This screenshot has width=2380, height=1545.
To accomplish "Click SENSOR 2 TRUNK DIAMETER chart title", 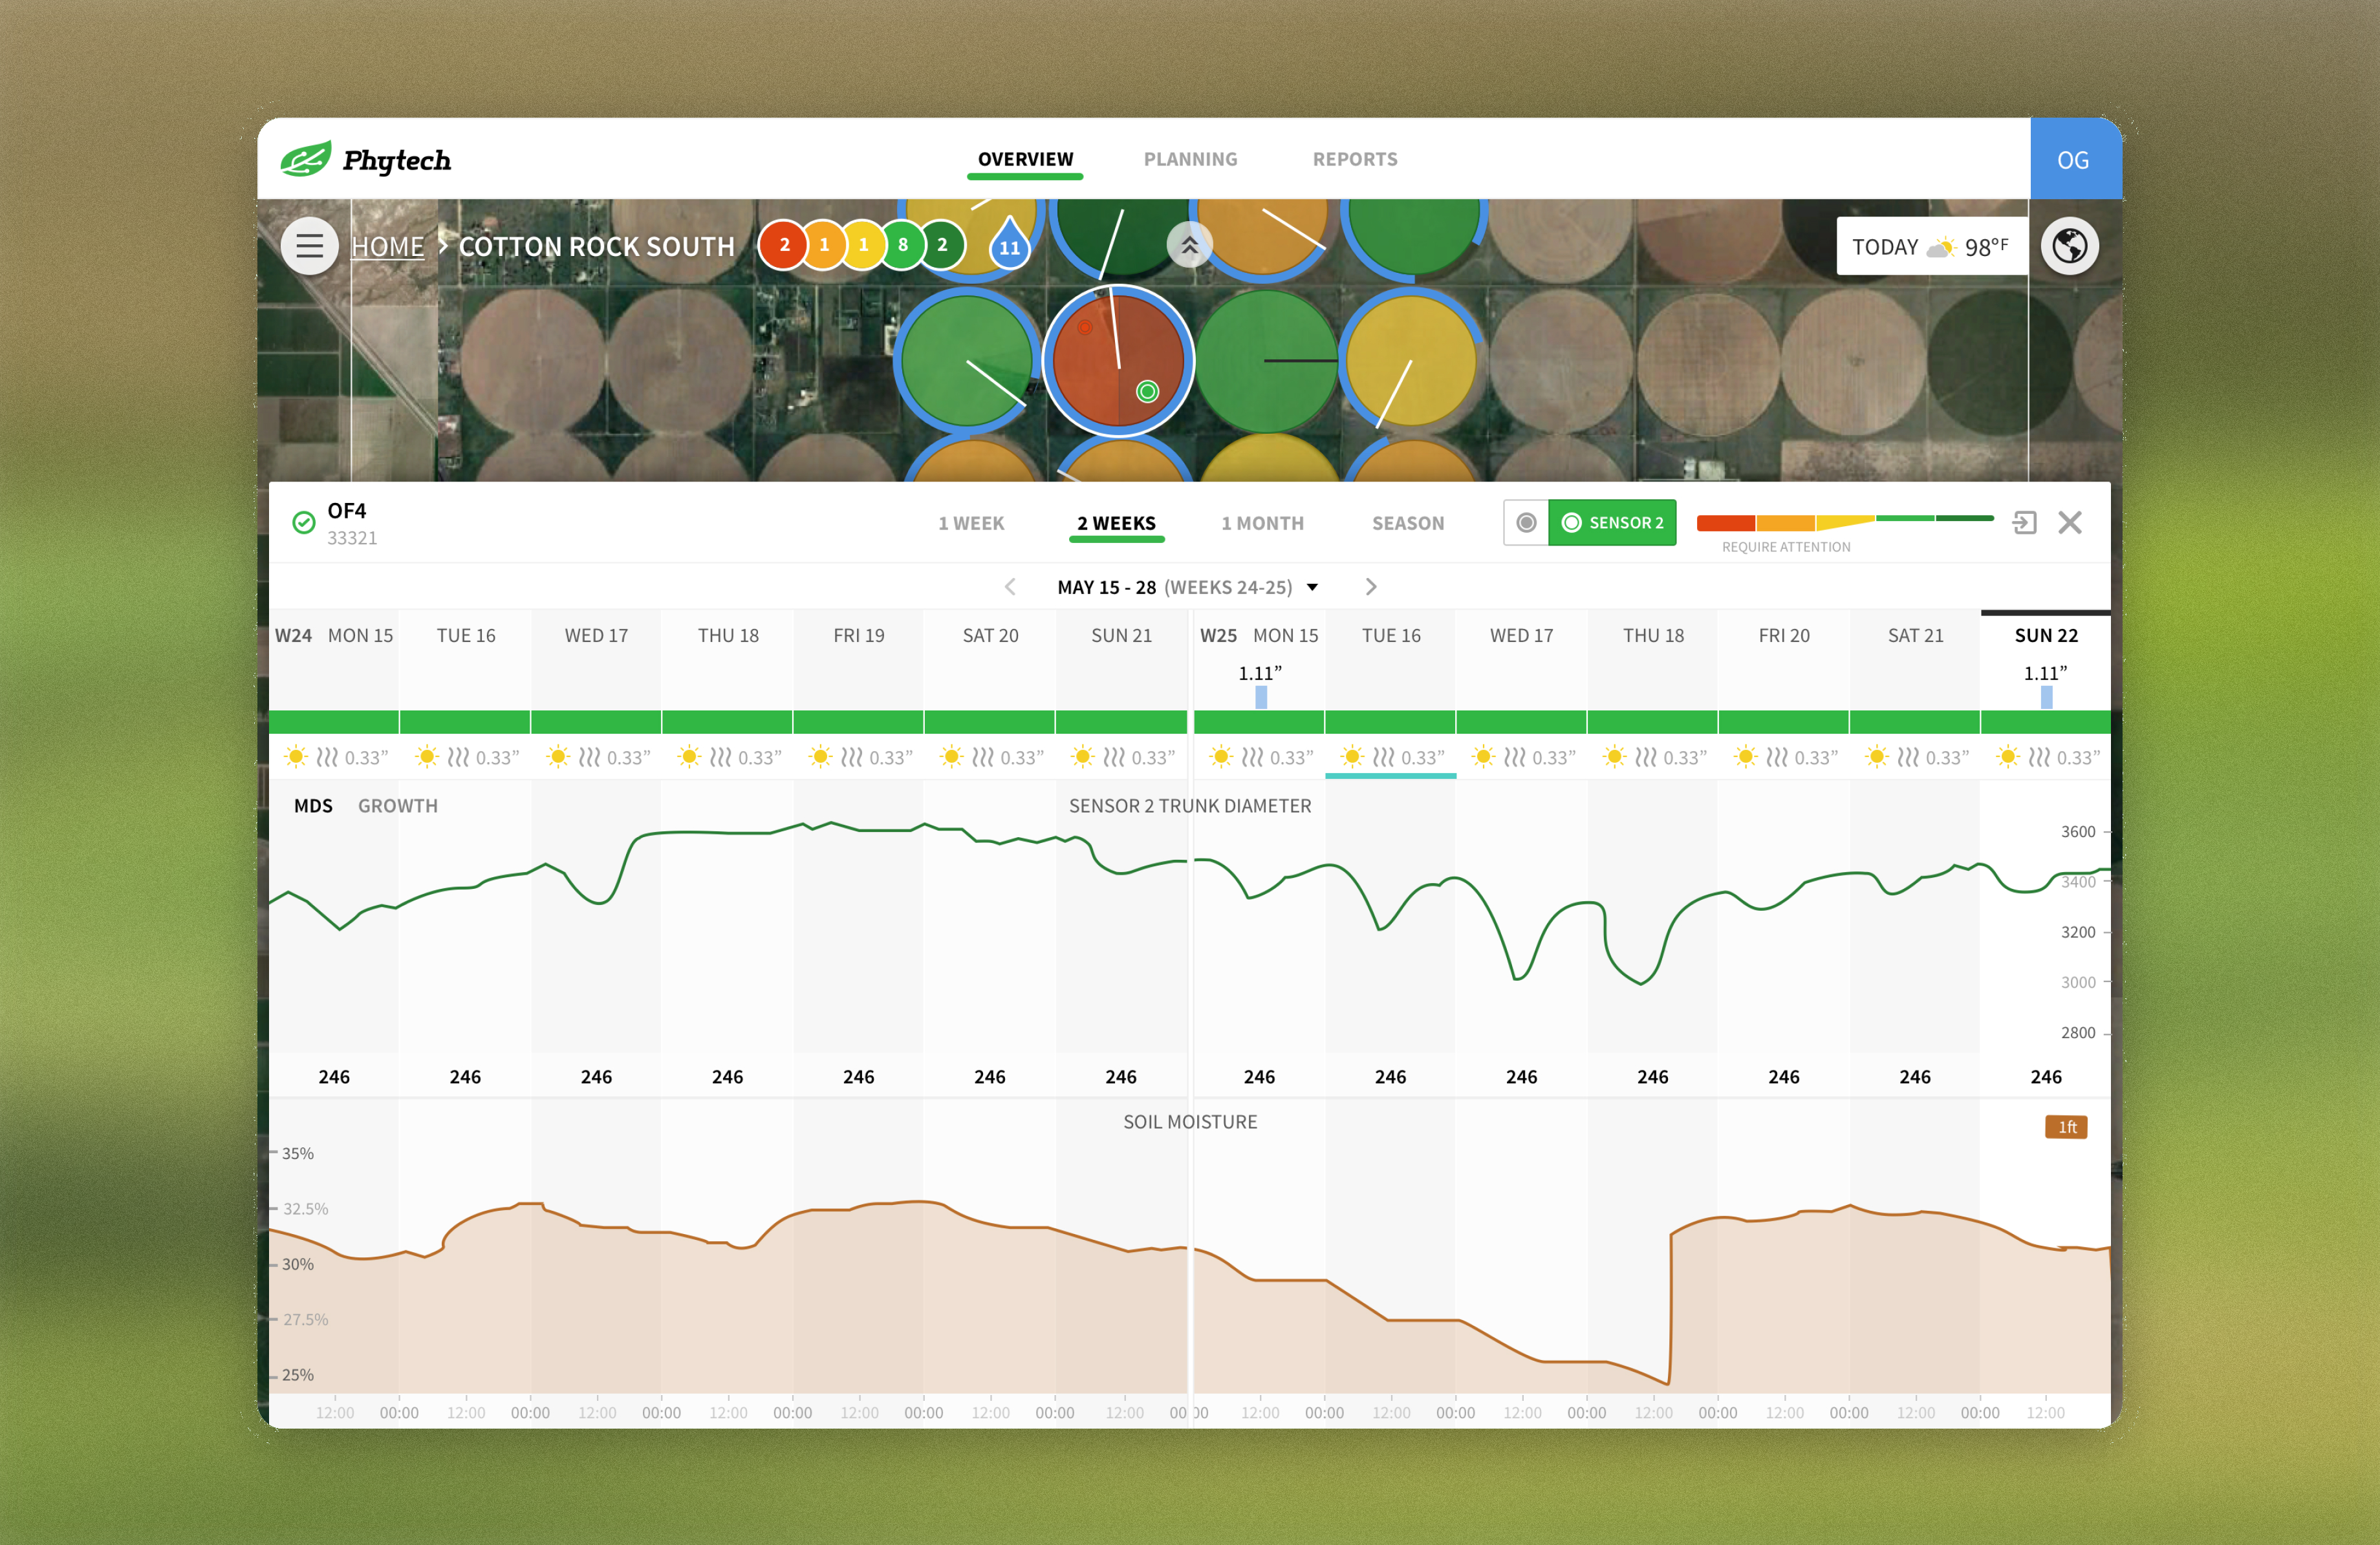I will pos(1190,805).
